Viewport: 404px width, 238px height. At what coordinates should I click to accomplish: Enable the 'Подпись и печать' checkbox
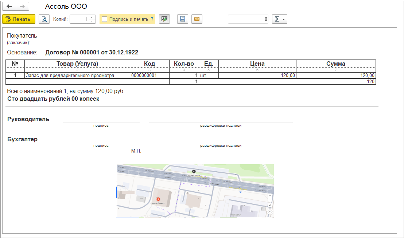(105, 19)
